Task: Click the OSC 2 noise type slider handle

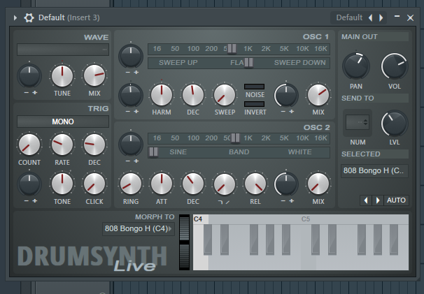Action: [154, 152]
